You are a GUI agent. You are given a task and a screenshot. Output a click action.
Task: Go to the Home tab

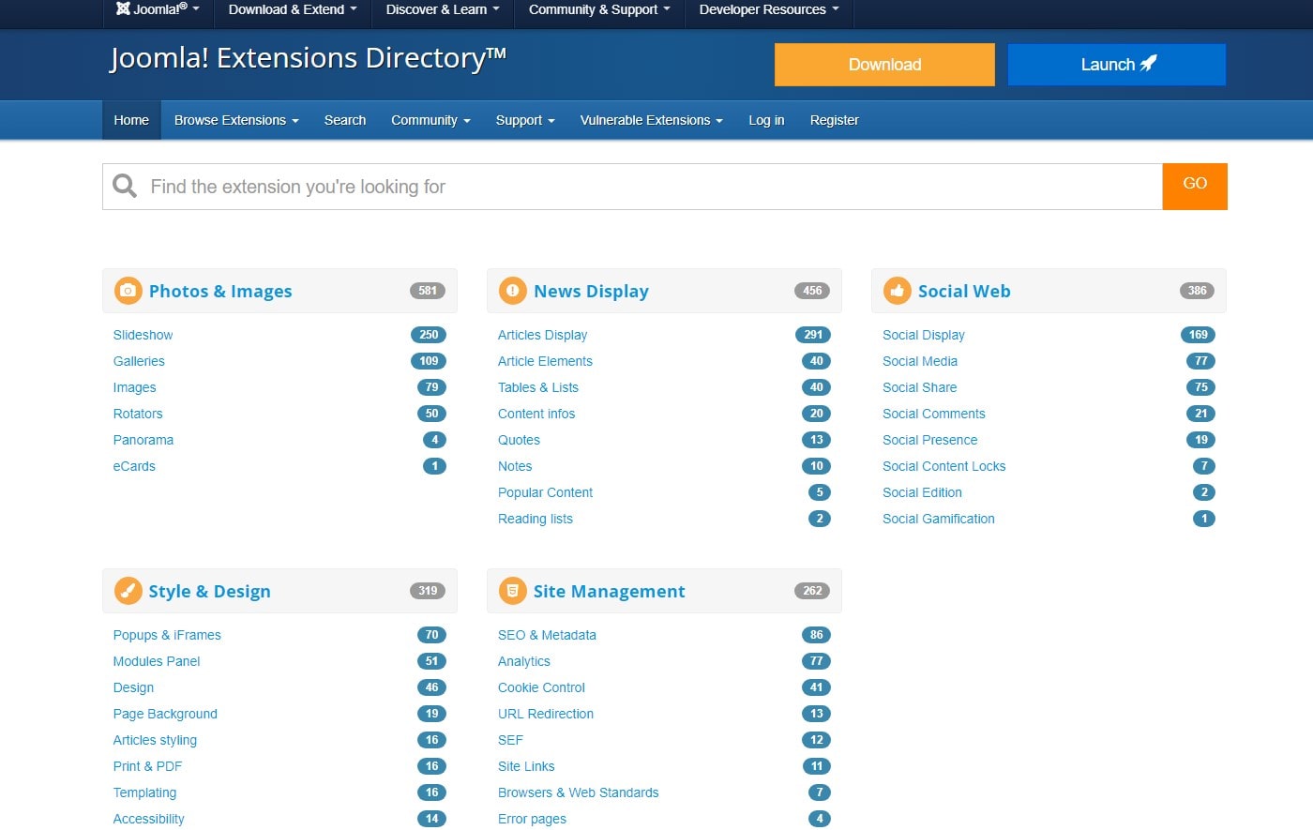(131, 120)
